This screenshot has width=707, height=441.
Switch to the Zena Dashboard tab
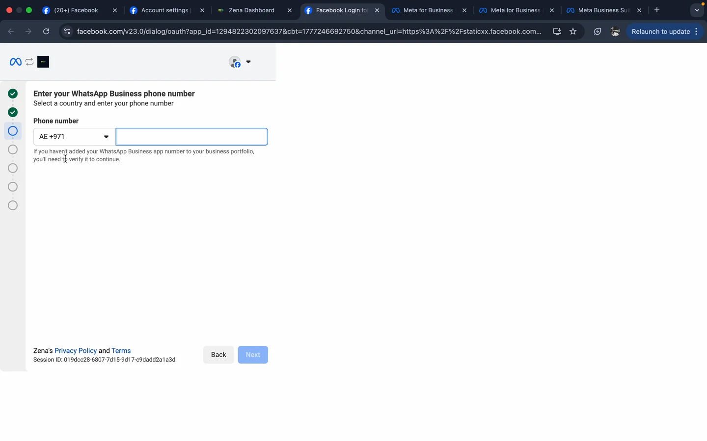tap(254, 10)
